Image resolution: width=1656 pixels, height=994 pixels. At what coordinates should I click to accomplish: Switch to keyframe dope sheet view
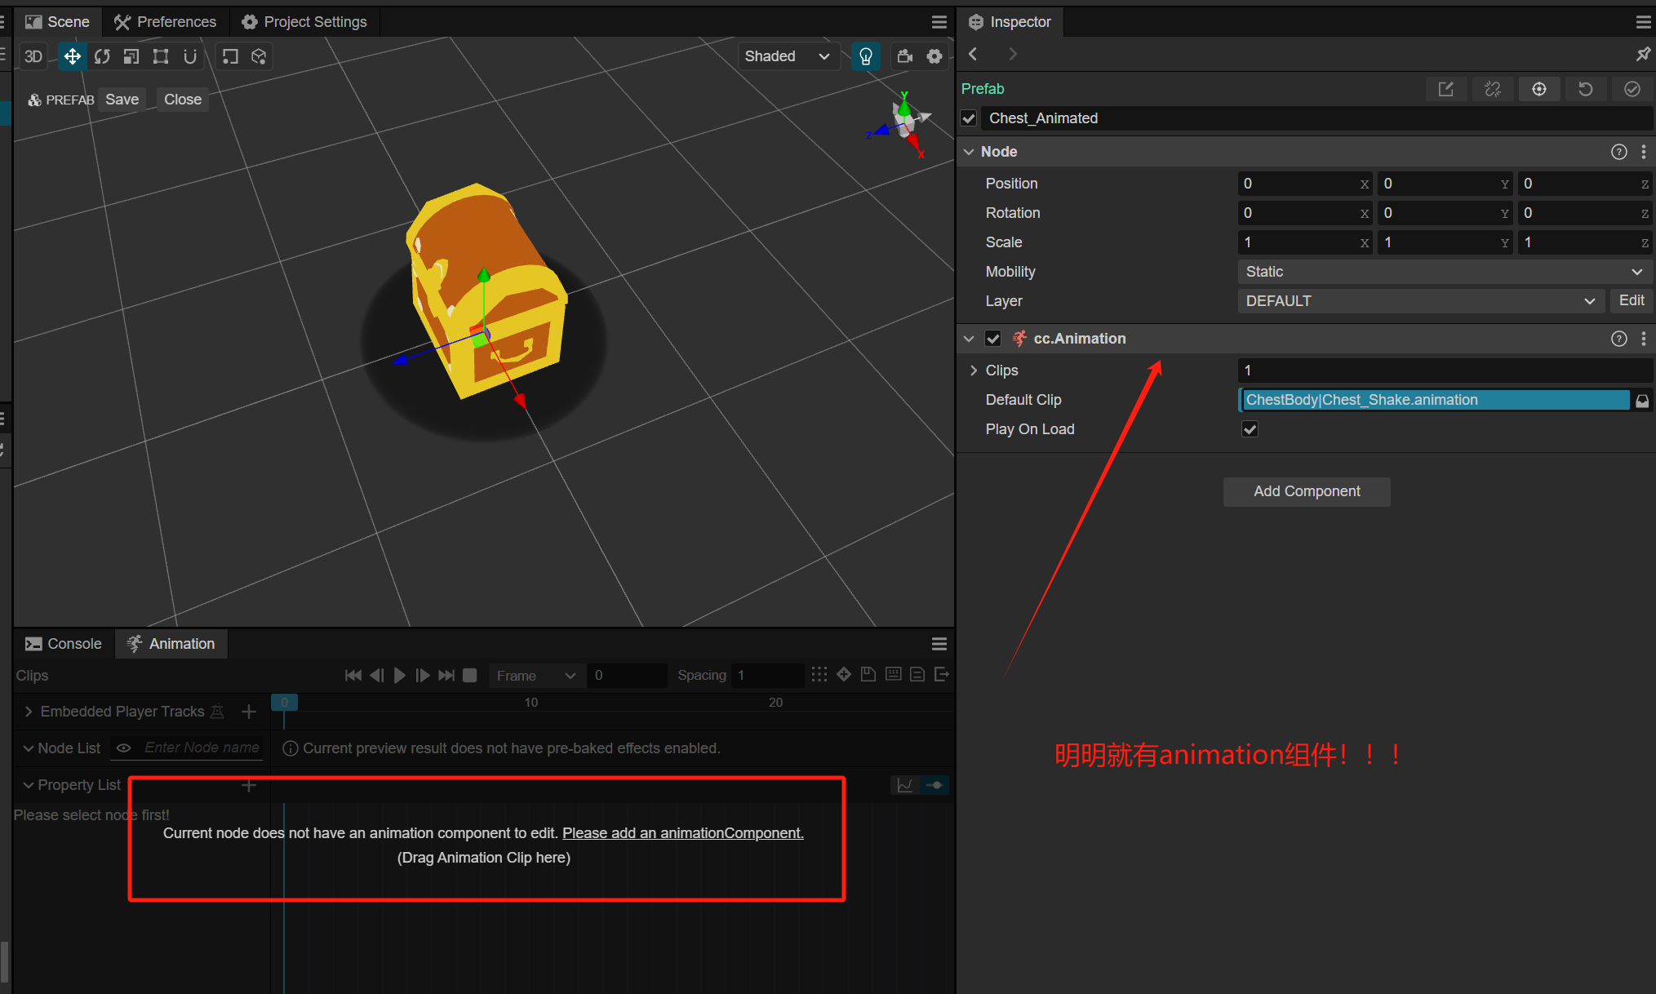935,785
